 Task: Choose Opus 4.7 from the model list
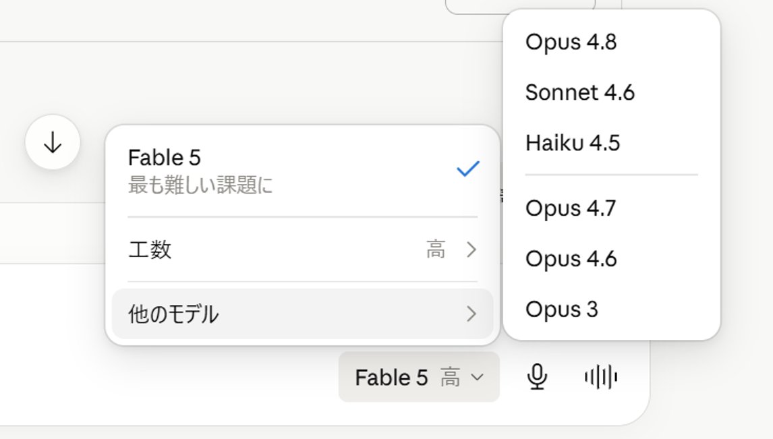pos(611,208)
